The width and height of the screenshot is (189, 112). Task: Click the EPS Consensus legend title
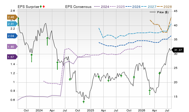(78, 7)
